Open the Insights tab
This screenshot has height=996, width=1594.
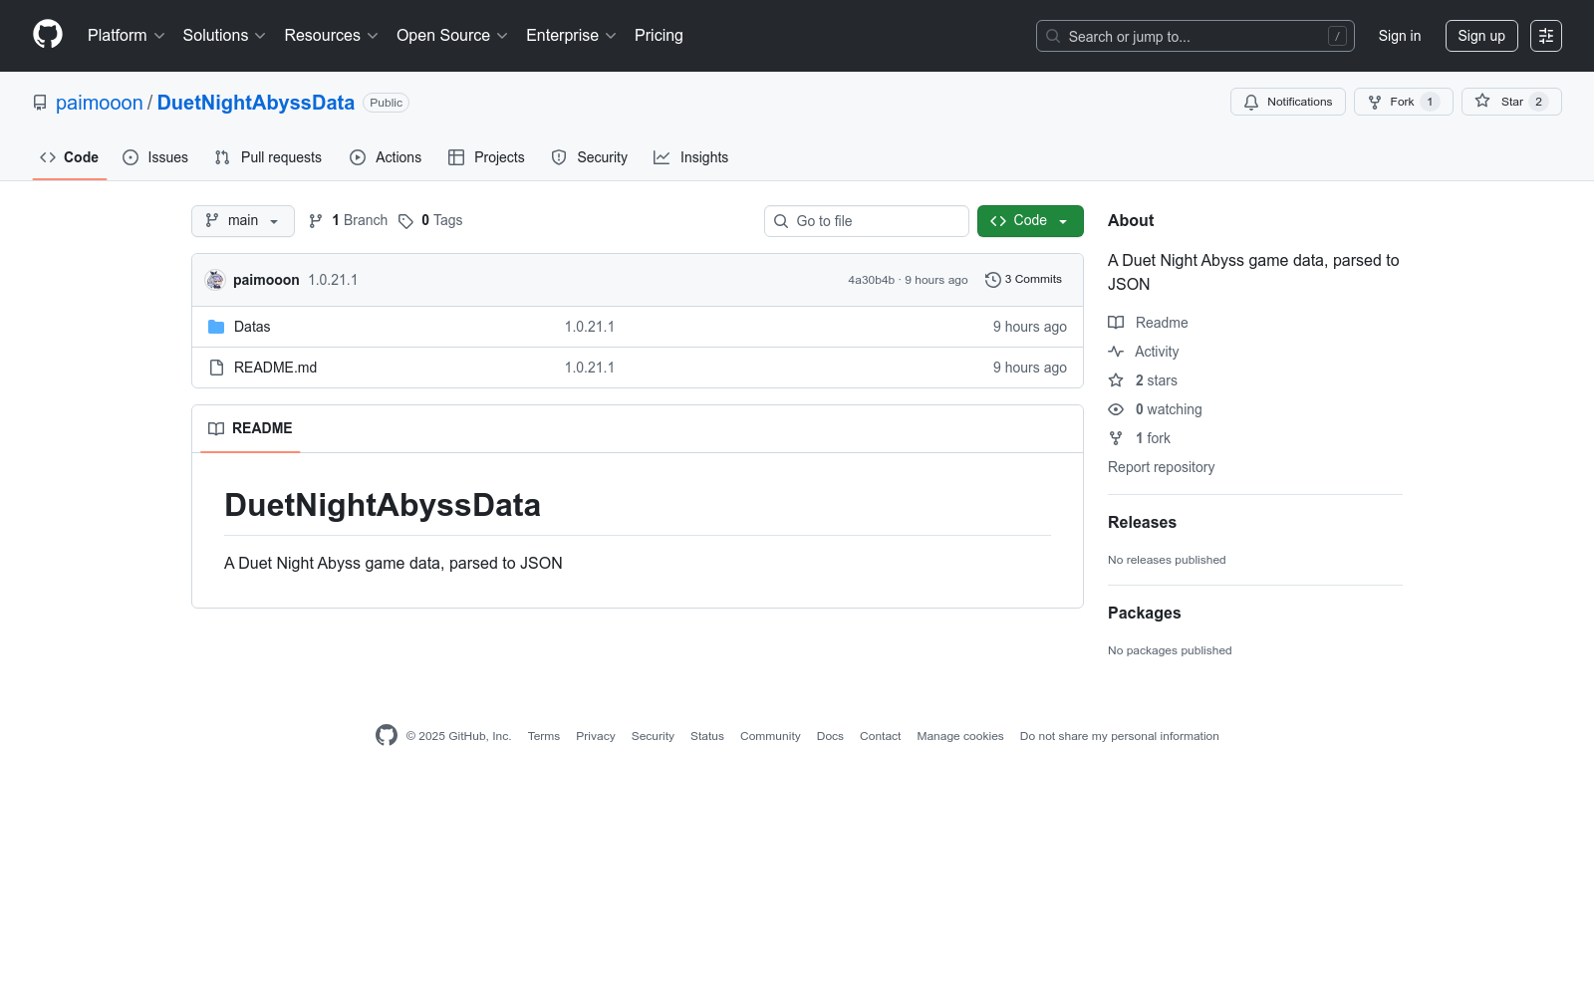point(691,157)
